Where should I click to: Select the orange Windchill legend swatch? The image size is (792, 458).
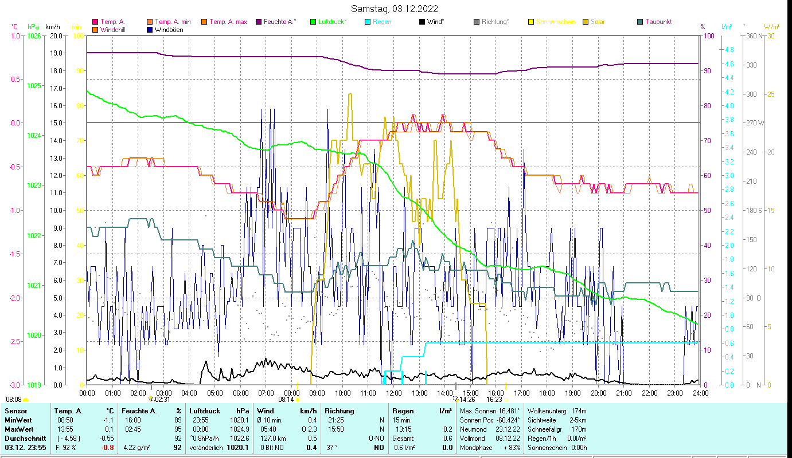(95, 30)
